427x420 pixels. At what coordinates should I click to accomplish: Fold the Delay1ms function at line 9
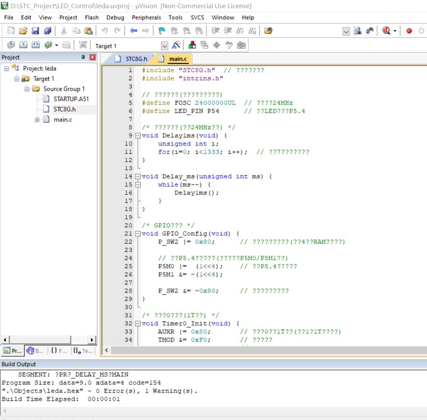(x=138, y=136)
